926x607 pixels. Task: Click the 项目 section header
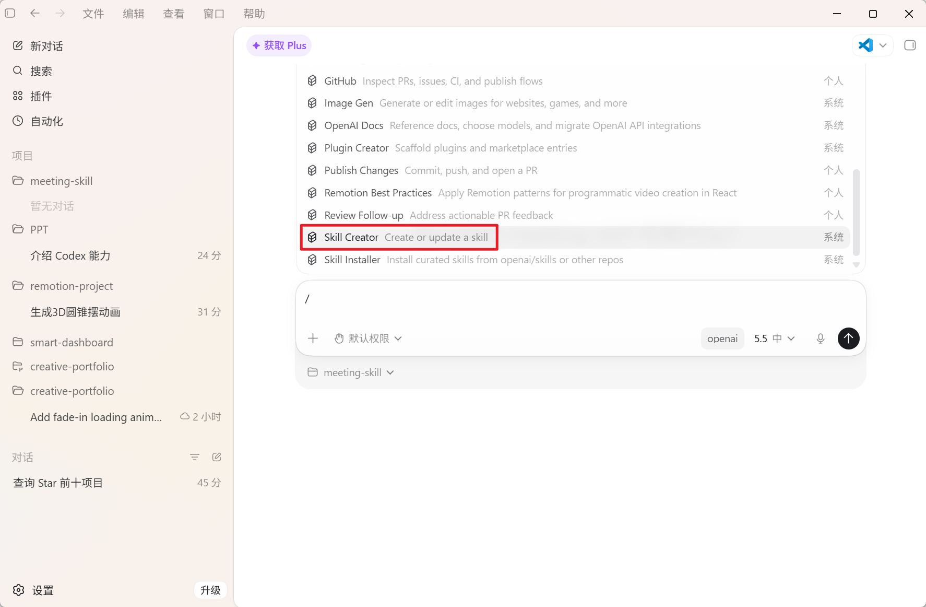[x=22, y=156]
